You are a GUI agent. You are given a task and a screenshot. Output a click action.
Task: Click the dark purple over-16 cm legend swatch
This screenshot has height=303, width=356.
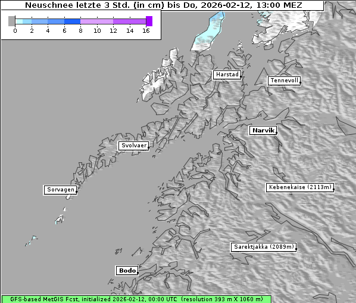(x=149, y=21)
